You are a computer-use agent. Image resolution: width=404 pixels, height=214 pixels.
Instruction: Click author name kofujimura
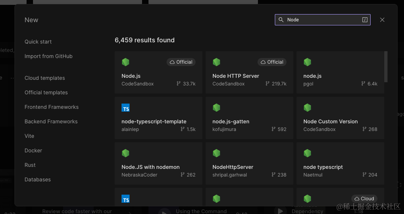(224, 129)
